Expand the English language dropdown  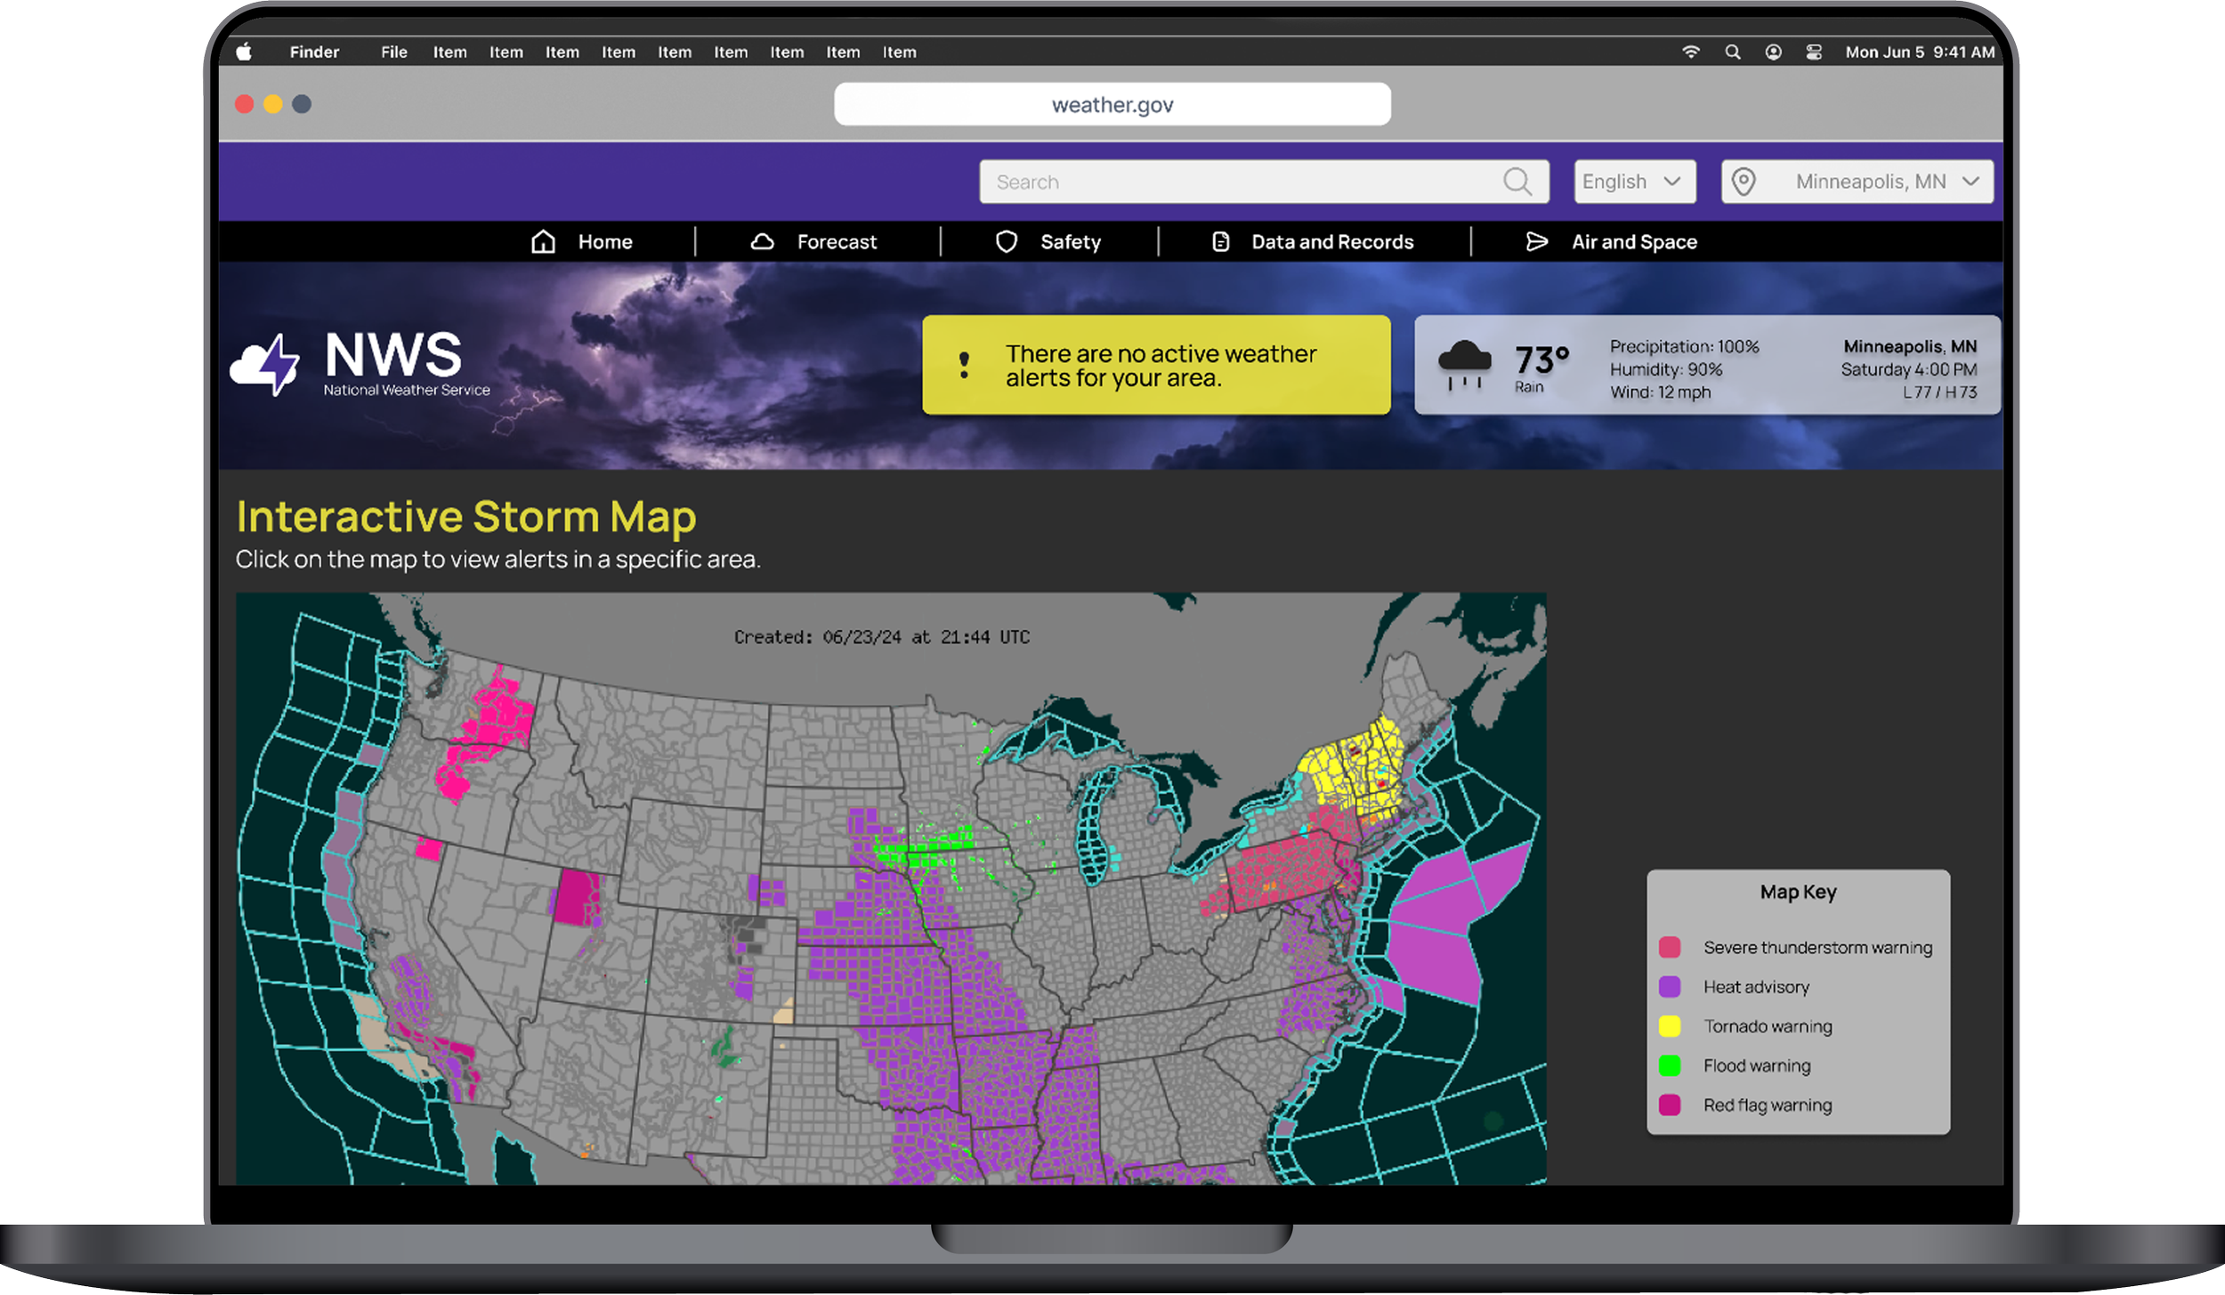point(1634,182)
